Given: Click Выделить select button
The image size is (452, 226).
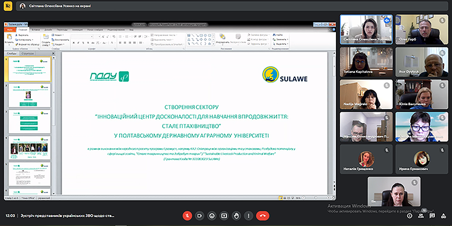Looking at the screenshot, I should coord(280,44).
